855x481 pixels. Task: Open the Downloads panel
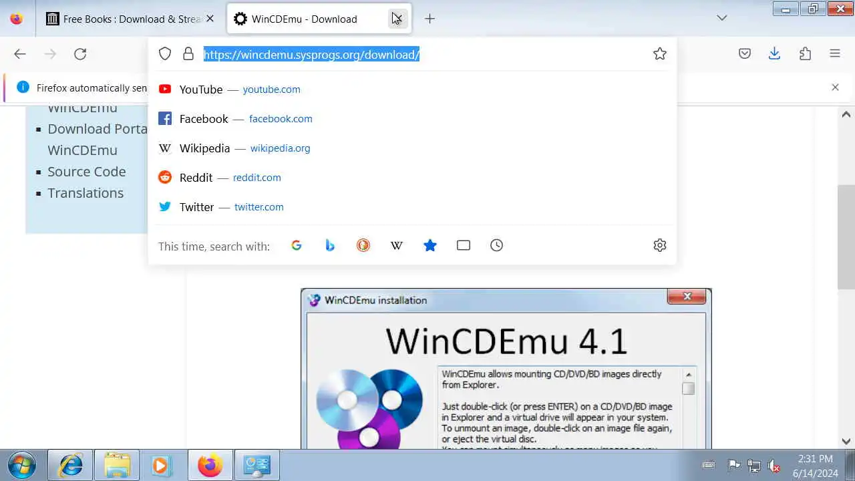pyautogui.click(x=775, y=54)
